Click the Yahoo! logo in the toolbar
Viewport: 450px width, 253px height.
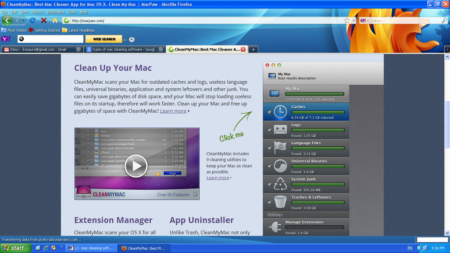click(6, 39)
